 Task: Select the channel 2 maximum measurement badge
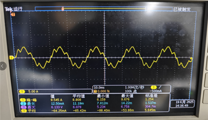23,103
